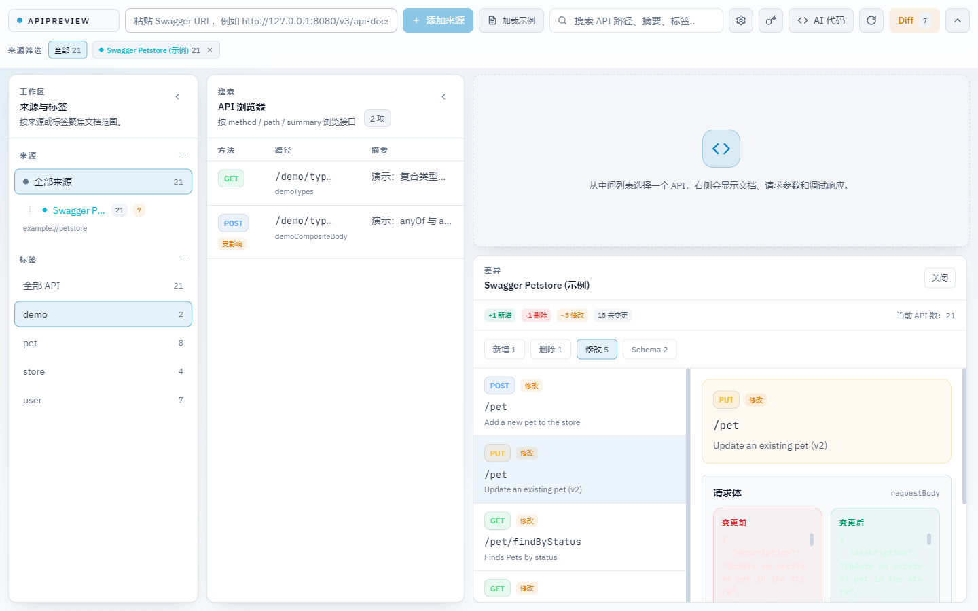Click the diff detail pane scrollbar
This screenshot has height=611, width=978.
[x=964, y=436]
